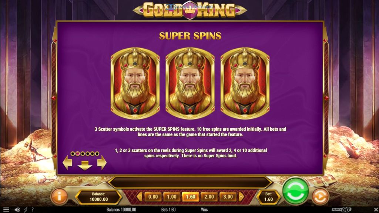The image size is (379, 213).
Task: Select the first paytable page dot
Action: (x=73, y=154)
